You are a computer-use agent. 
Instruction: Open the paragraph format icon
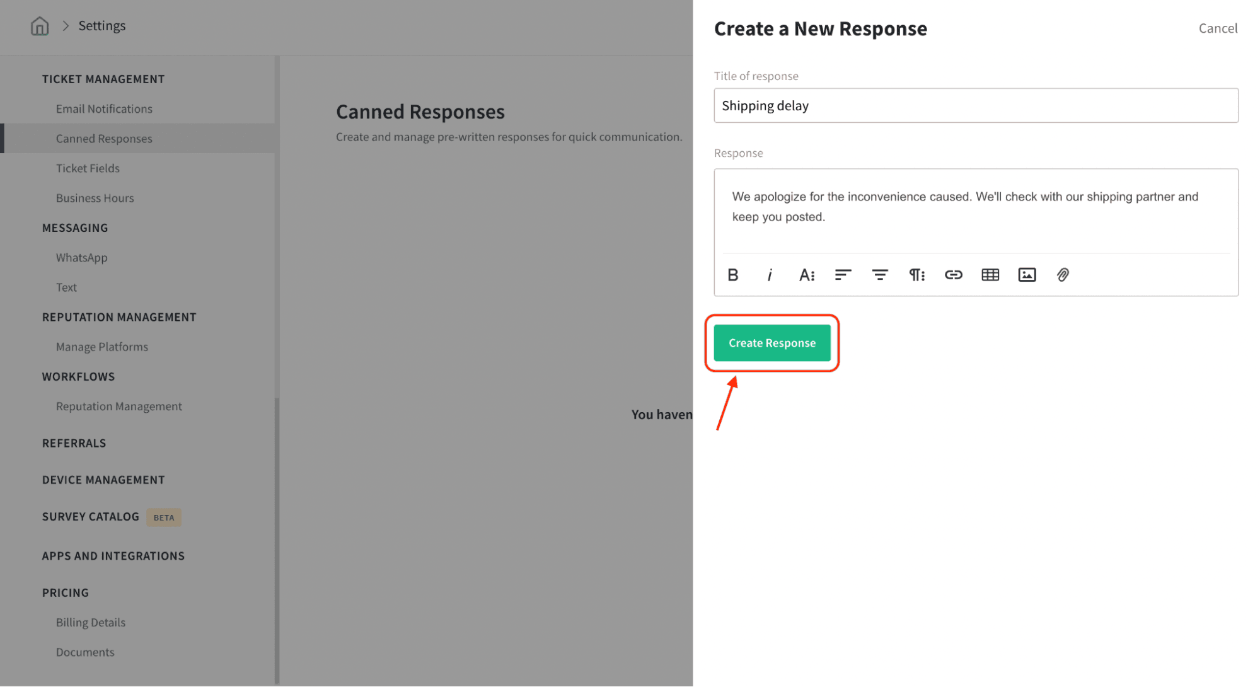pos(916,275)
